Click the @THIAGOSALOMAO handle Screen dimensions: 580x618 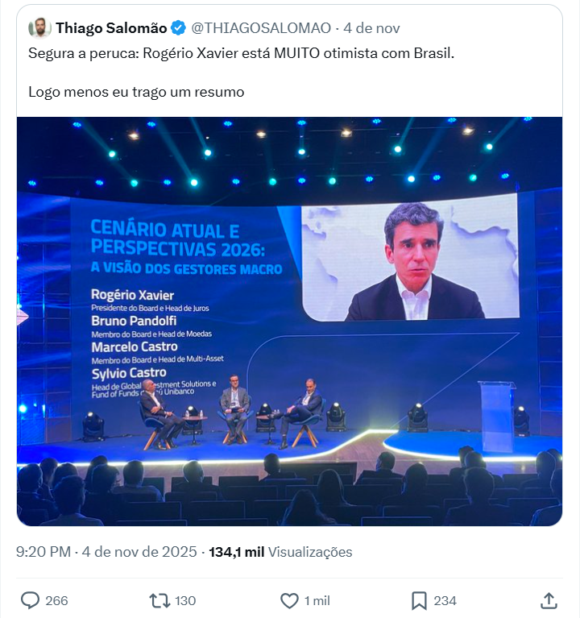pos(261,28)
